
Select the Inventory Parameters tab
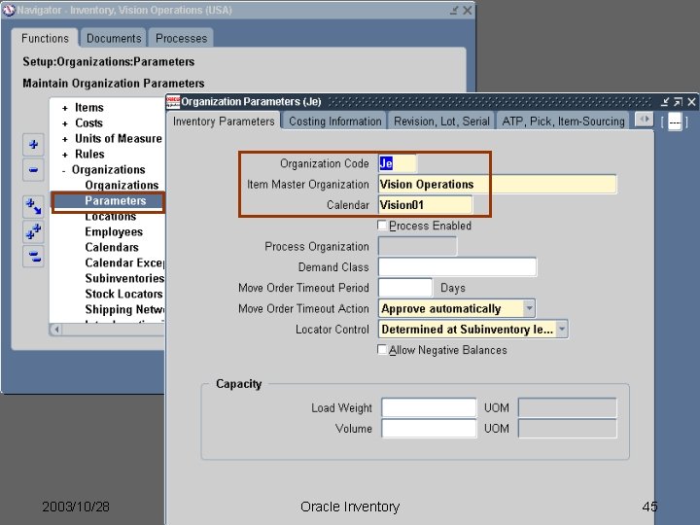tap(224, 122)
